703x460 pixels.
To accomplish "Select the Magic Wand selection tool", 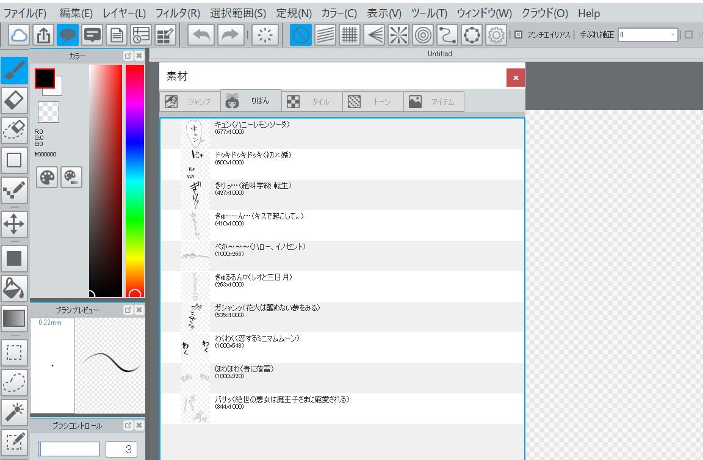I will tap(13, 413).
